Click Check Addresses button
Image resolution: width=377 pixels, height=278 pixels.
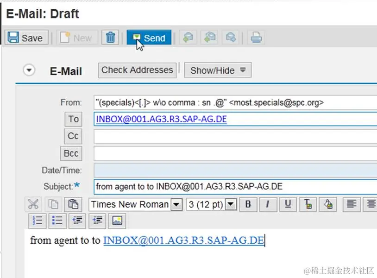(x=137, y=70)
